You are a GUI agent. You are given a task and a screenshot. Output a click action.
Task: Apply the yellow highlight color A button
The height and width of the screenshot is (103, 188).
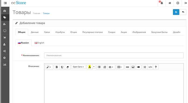point(89,67)
